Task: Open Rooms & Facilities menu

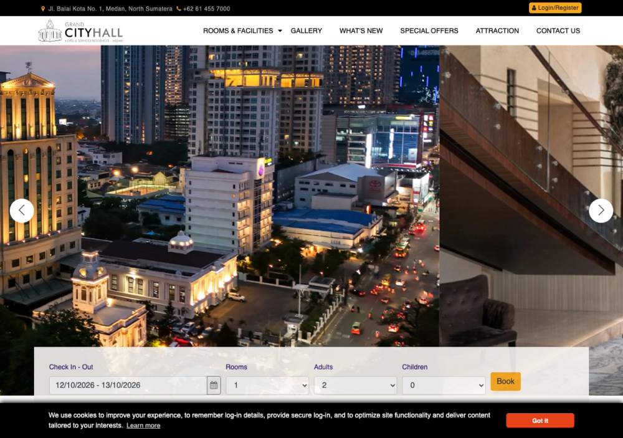Action: [x=238, y=31]
